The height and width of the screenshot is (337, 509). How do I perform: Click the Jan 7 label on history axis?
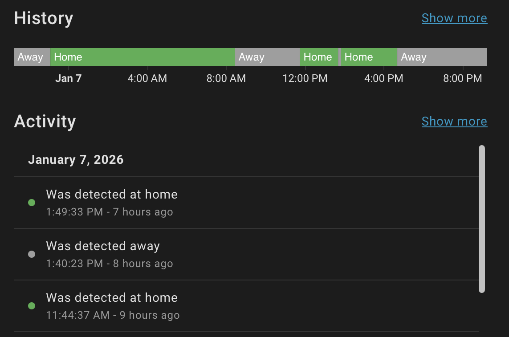pyautogui.click(x=69, y=79)
